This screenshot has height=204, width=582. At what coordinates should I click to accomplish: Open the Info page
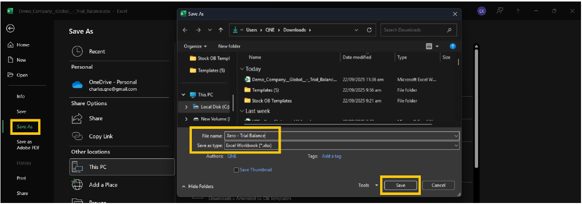[x=21, y=96]
